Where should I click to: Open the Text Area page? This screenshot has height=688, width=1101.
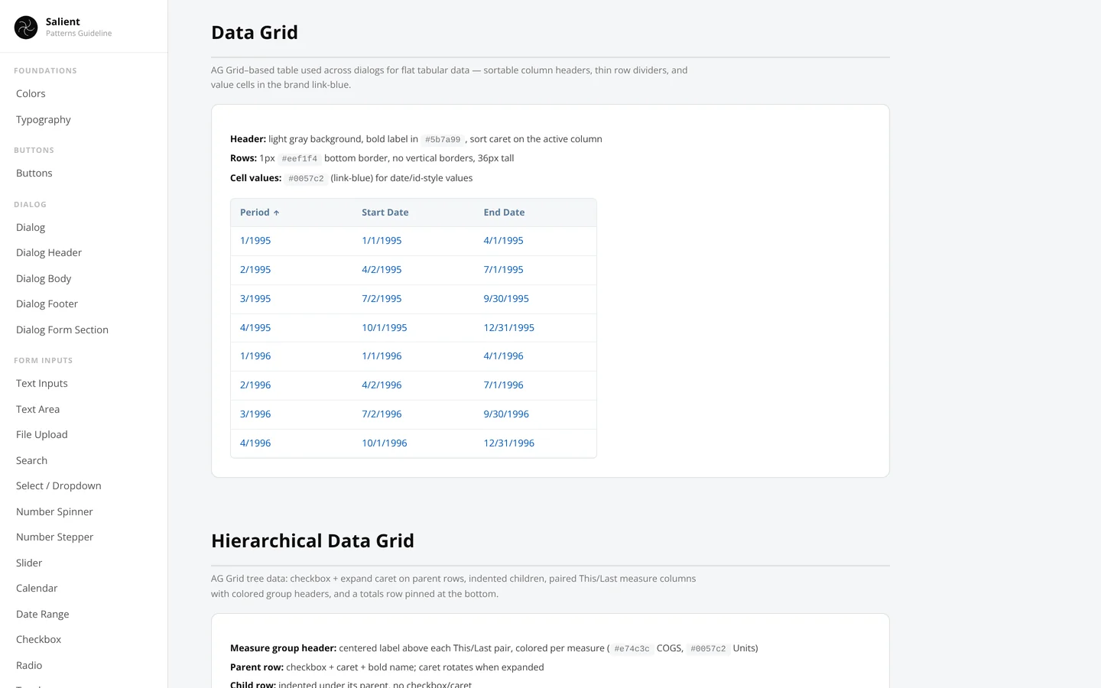[38, 409]
